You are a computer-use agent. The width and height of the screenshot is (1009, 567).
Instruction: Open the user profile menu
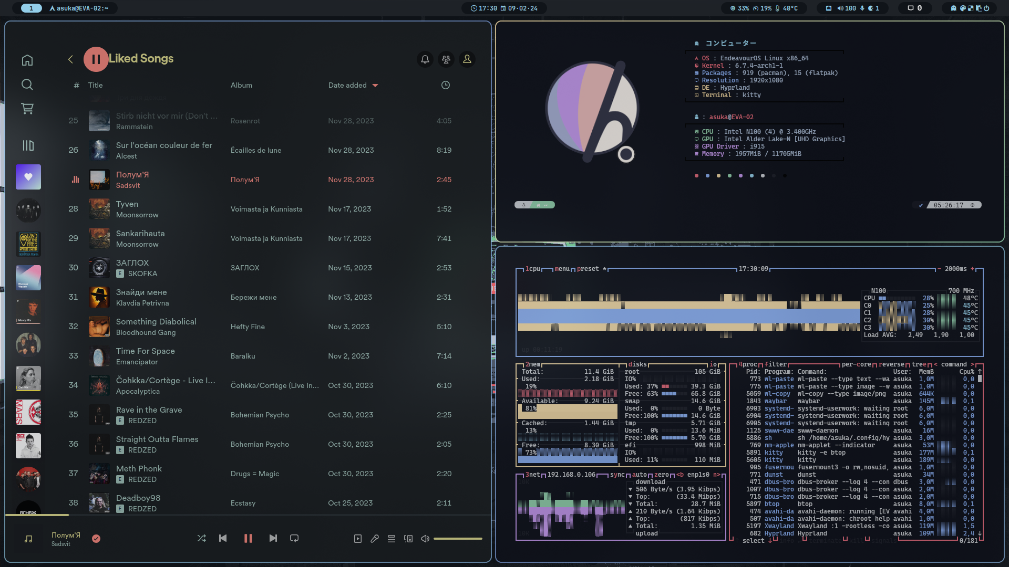[467, 59]
